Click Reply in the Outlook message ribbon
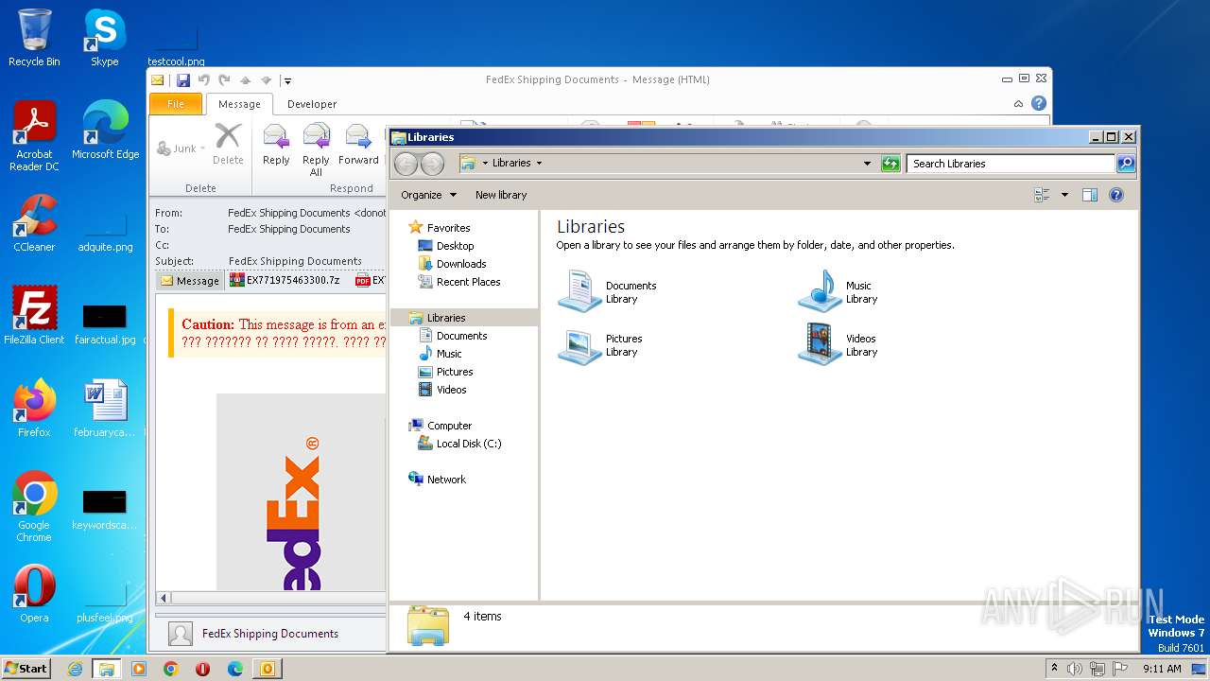 (x=276, y=145)
